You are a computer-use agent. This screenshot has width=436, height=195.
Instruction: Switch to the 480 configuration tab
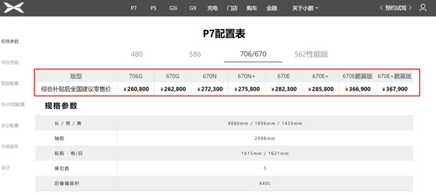[137, 54]
